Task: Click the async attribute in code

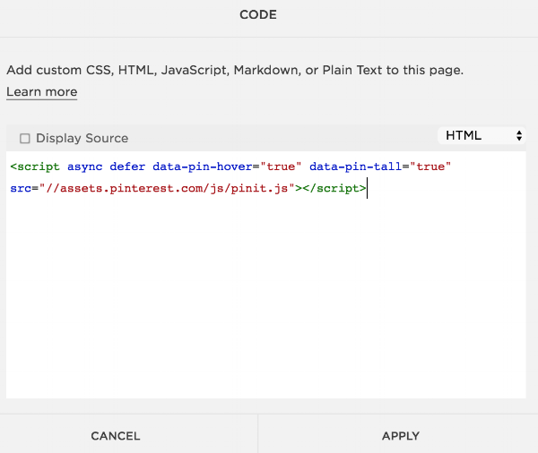Action: [x=85, y=167]
